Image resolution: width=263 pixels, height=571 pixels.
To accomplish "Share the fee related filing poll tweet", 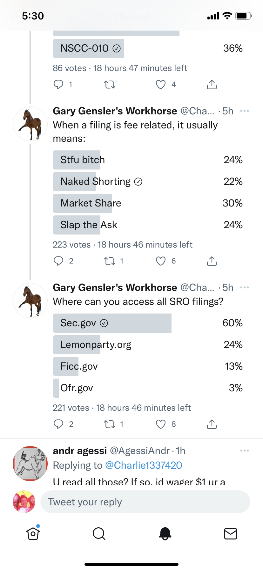I will click(212, 261).
